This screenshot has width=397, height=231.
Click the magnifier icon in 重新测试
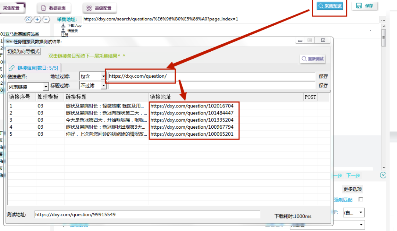(304, 59)
